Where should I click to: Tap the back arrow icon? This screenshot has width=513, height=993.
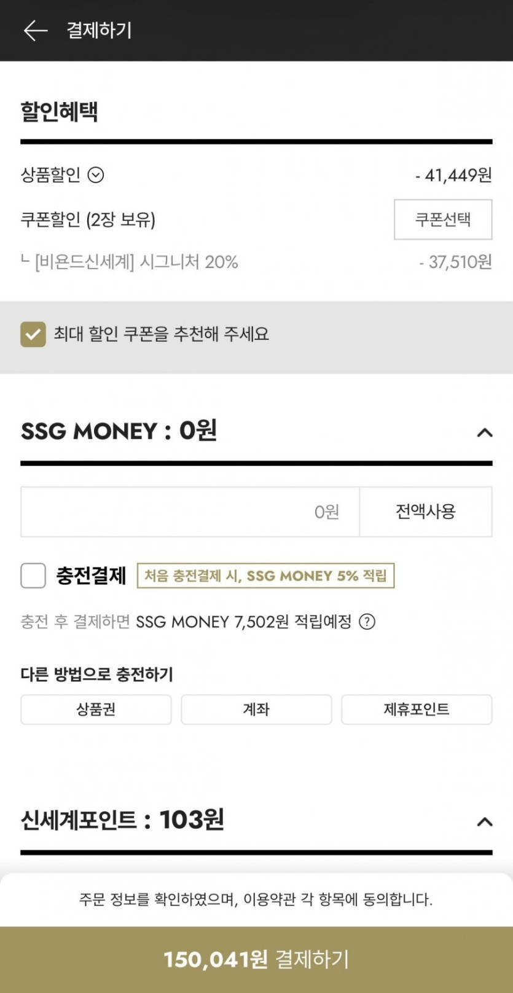point(35,30)
